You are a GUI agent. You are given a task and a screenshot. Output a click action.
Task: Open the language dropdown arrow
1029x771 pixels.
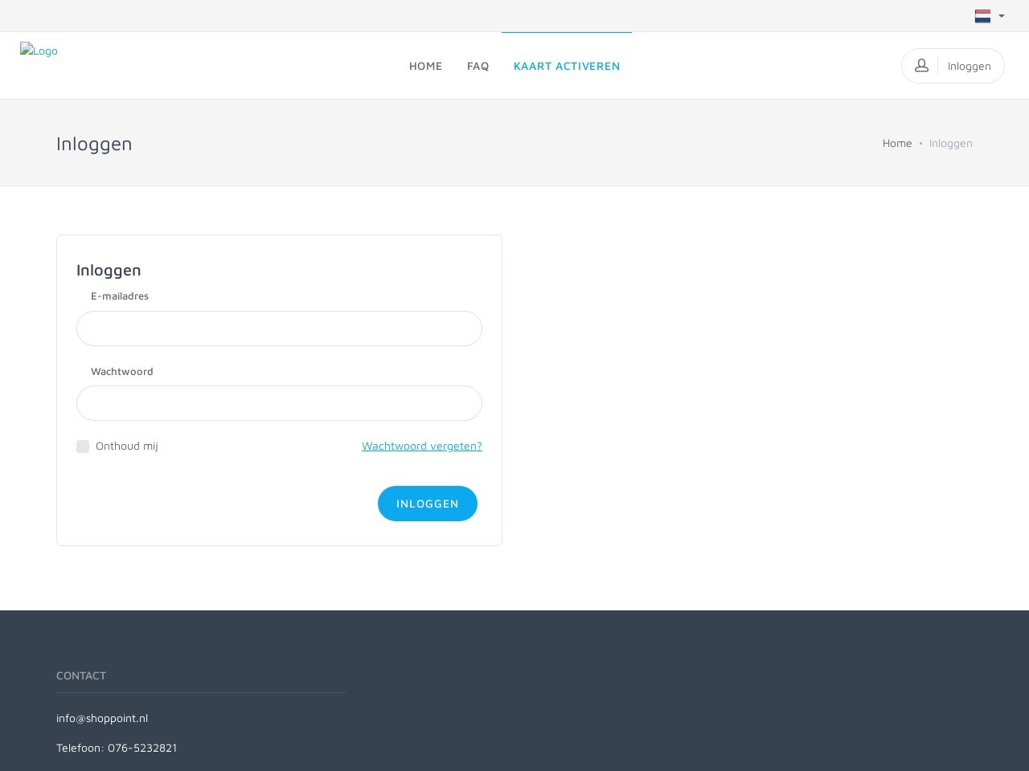click(x=1002, y=16)
